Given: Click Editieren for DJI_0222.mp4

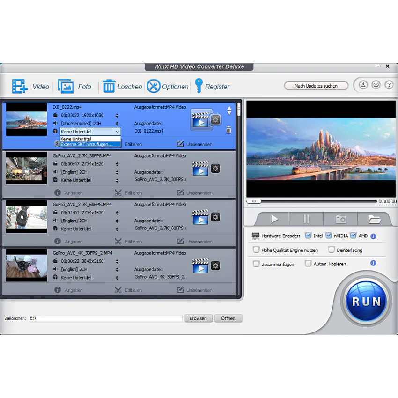Looking at the screenshot, I should [133, 144].
